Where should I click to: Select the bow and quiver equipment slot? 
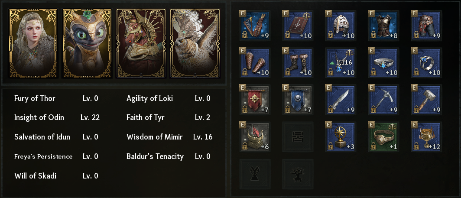254,25
